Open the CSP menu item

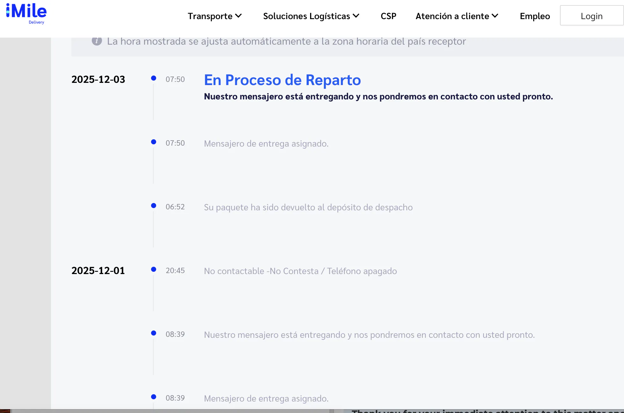pyautogui.click(x=388, y=16)
